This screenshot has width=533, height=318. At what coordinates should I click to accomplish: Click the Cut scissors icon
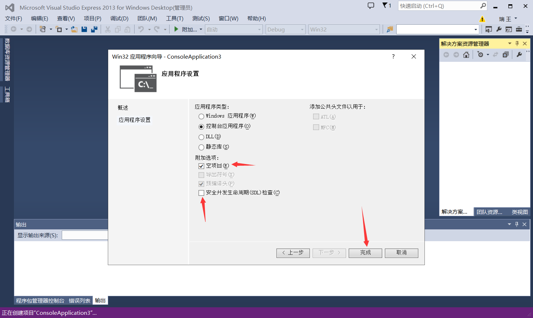(x=108, y=29)
